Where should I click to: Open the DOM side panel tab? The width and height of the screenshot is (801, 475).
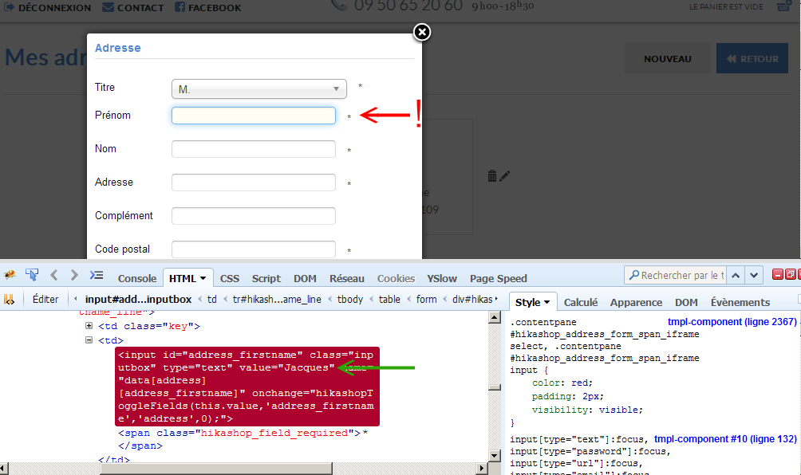point(686,303)
